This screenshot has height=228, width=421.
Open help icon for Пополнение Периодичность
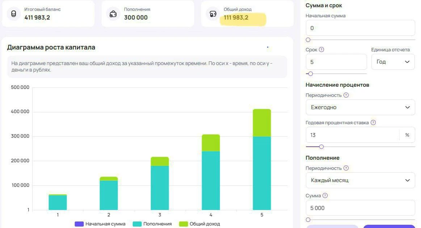pyautogui.click(x=346, y=168)
